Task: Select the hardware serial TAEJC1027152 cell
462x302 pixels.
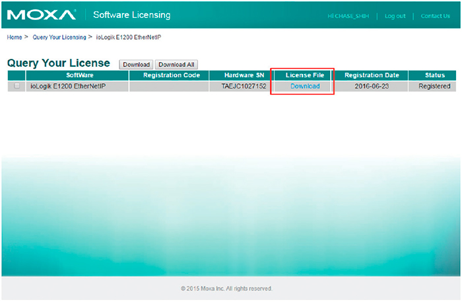Action: (x=244, y=86)
